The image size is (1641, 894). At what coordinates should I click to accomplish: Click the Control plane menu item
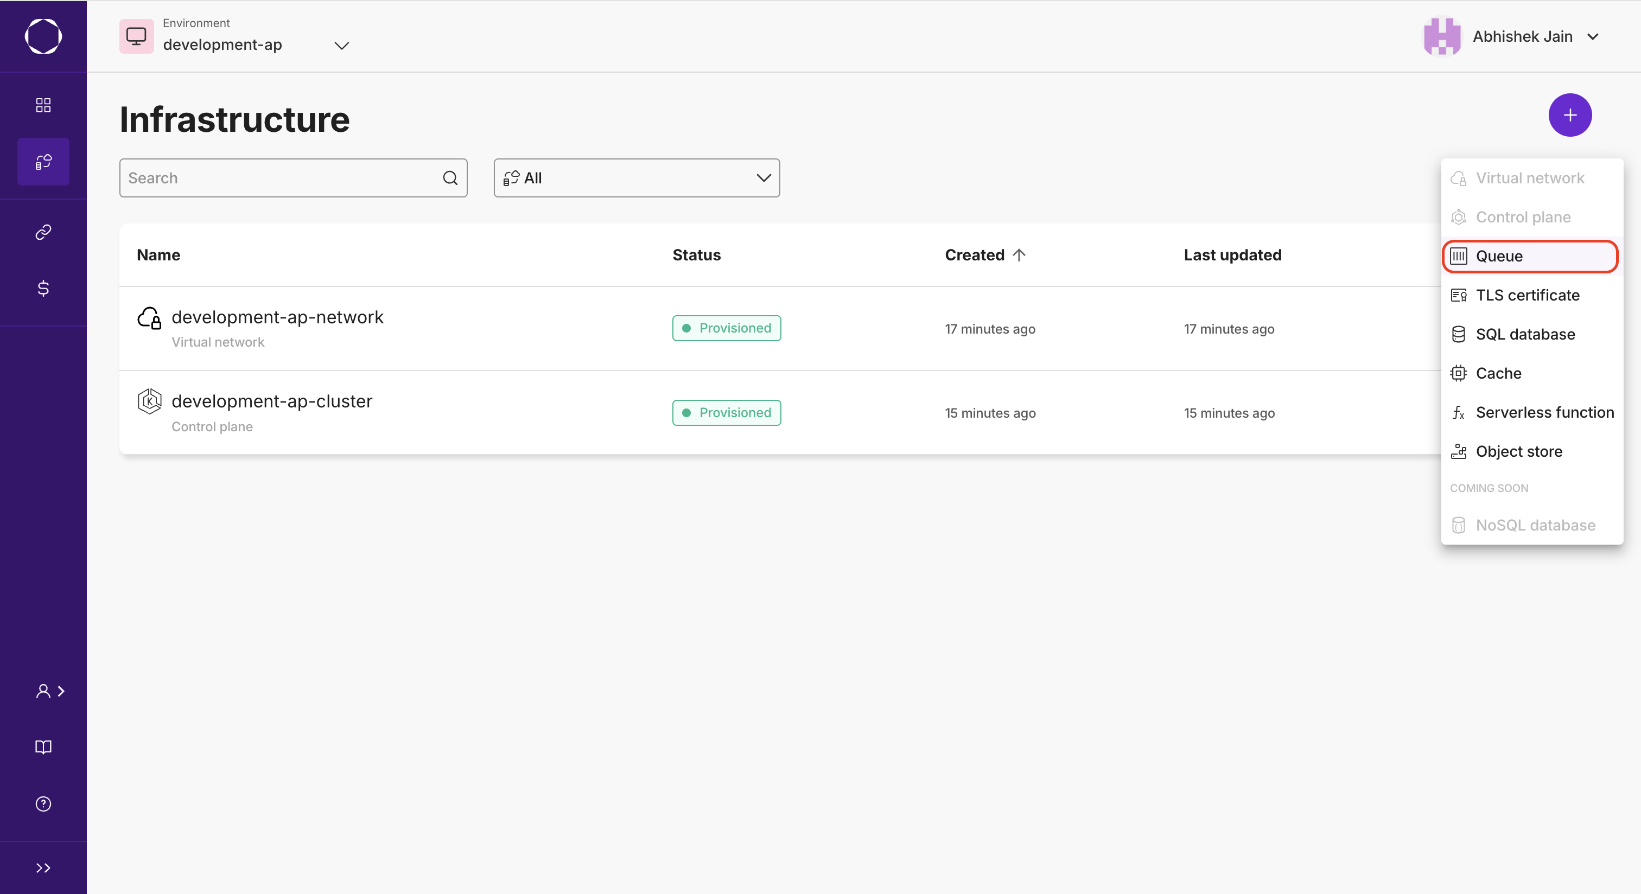(1524, 217)
